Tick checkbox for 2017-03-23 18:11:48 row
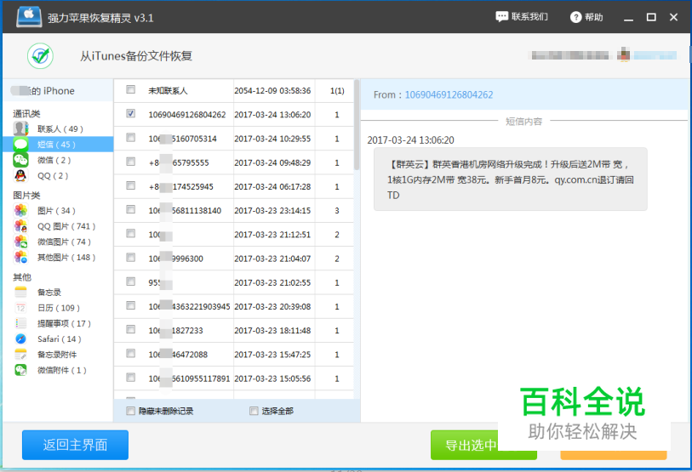This screenshot has width=692, height=472. pos(130,329)
